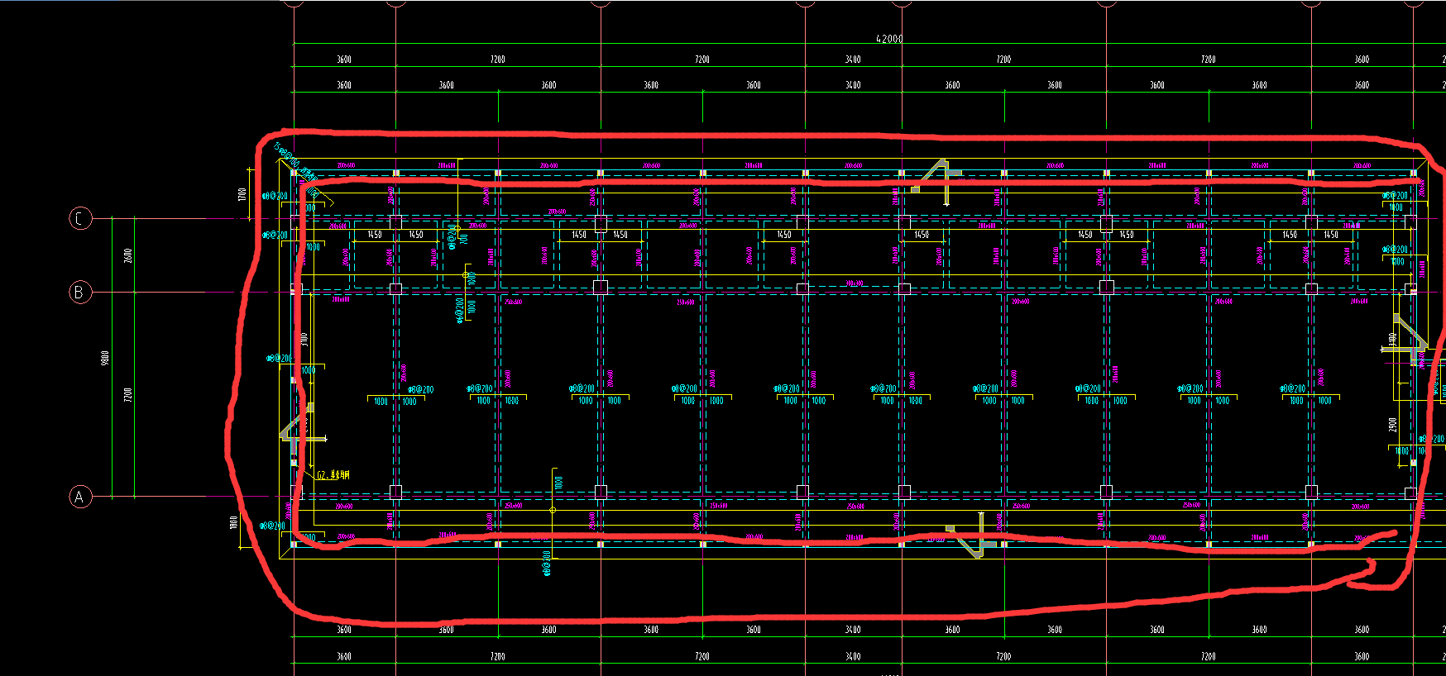This screenshot has height=676, width=1446.
Task: Pick the stair symbol on the left wall
Action: (x=303, y=428)
